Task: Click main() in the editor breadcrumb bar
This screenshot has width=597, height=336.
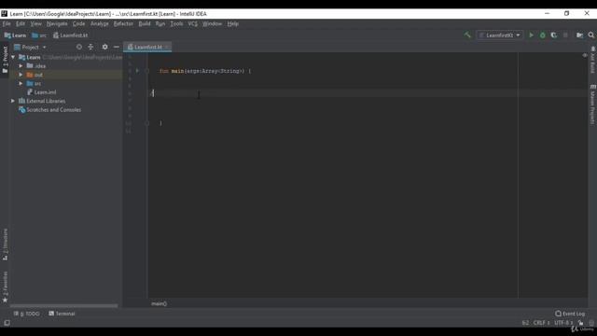Action: tap(160, 303)
